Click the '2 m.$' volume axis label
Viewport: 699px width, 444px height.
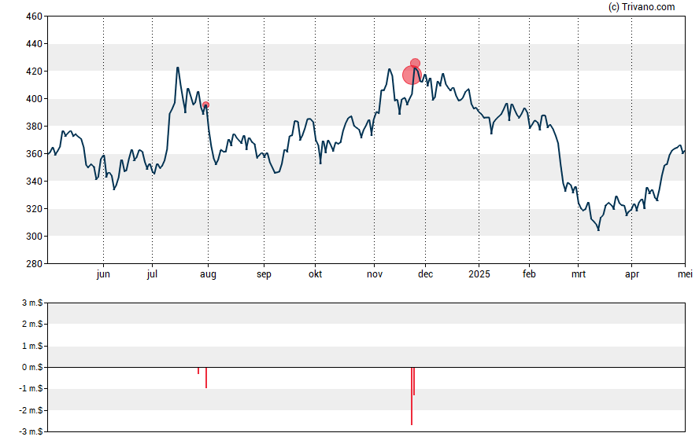coord(32,324)
